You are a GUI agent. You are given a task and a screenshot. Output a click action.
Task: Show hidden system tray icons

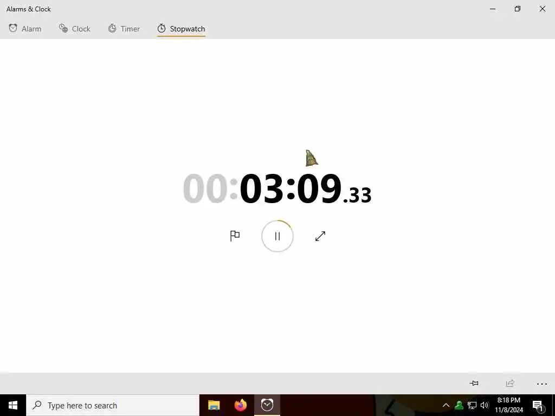(446, 405)
